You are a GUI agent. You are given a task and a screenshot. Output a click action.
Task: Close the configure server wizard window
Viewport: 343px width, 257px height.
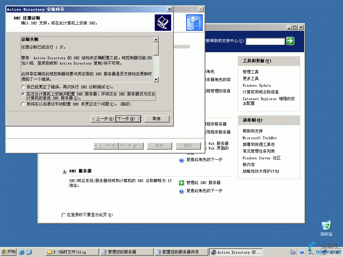[x=201, y=9]
